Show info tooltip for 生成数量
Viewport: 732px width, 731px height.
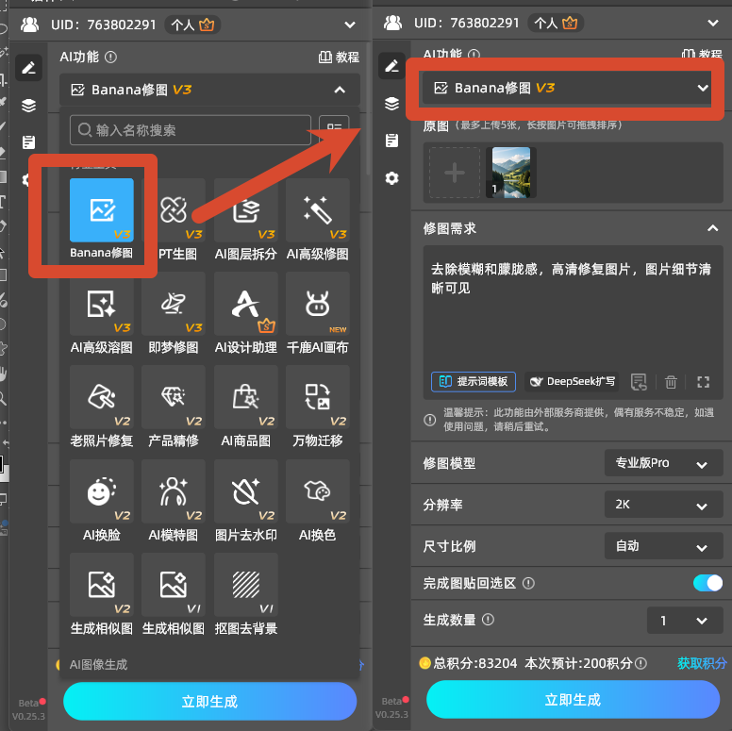(488, 620)
